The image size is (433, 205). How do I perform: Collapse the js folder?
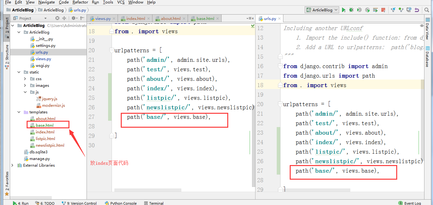pyautogui.click(x=25, y=92)
